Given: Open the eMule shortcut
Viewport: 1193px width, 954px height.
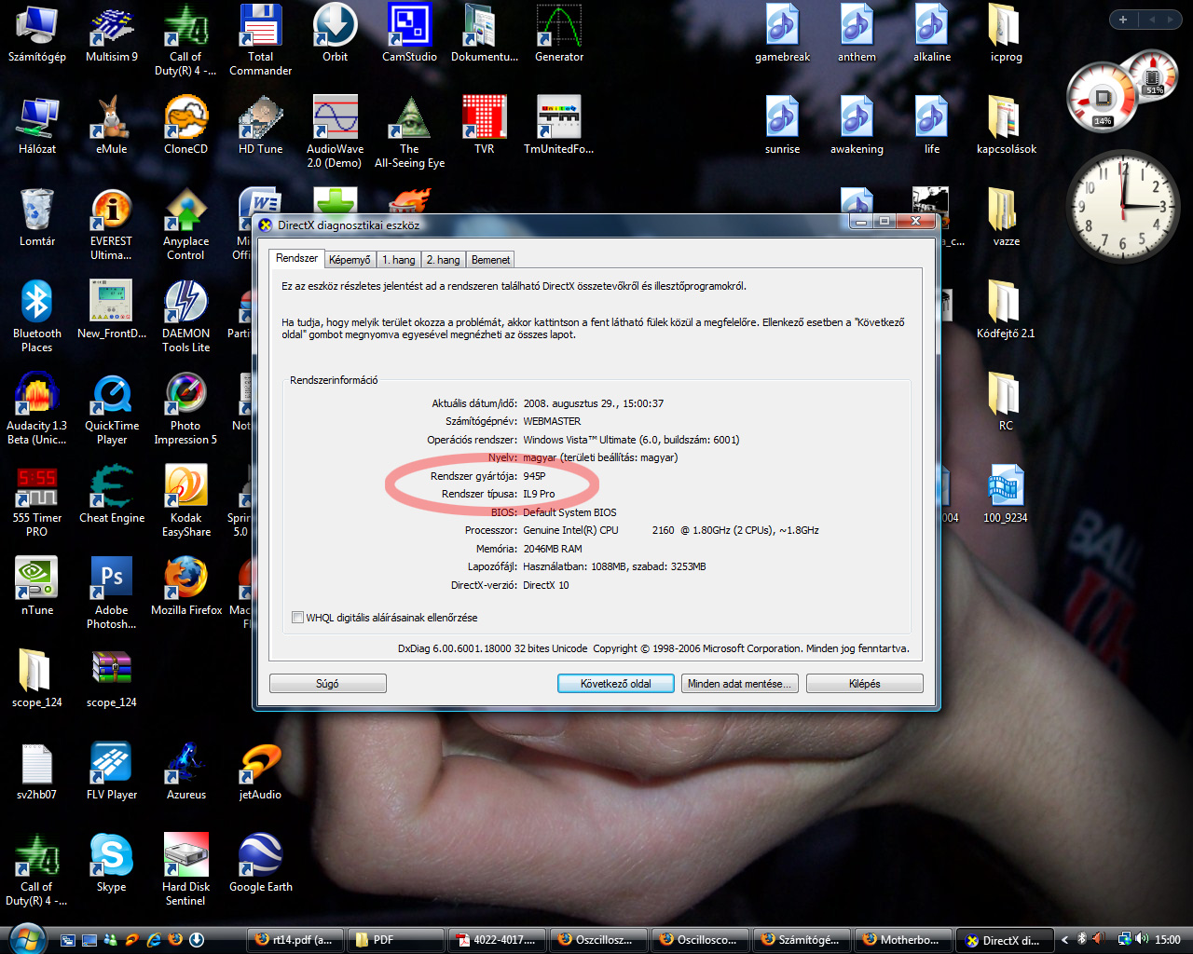Looking at the screenshot, I should (x=112, y=126).
